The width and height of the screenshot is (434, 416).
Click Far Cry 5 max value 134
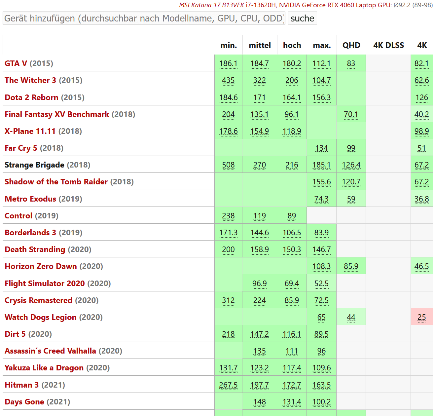point(322,148)
